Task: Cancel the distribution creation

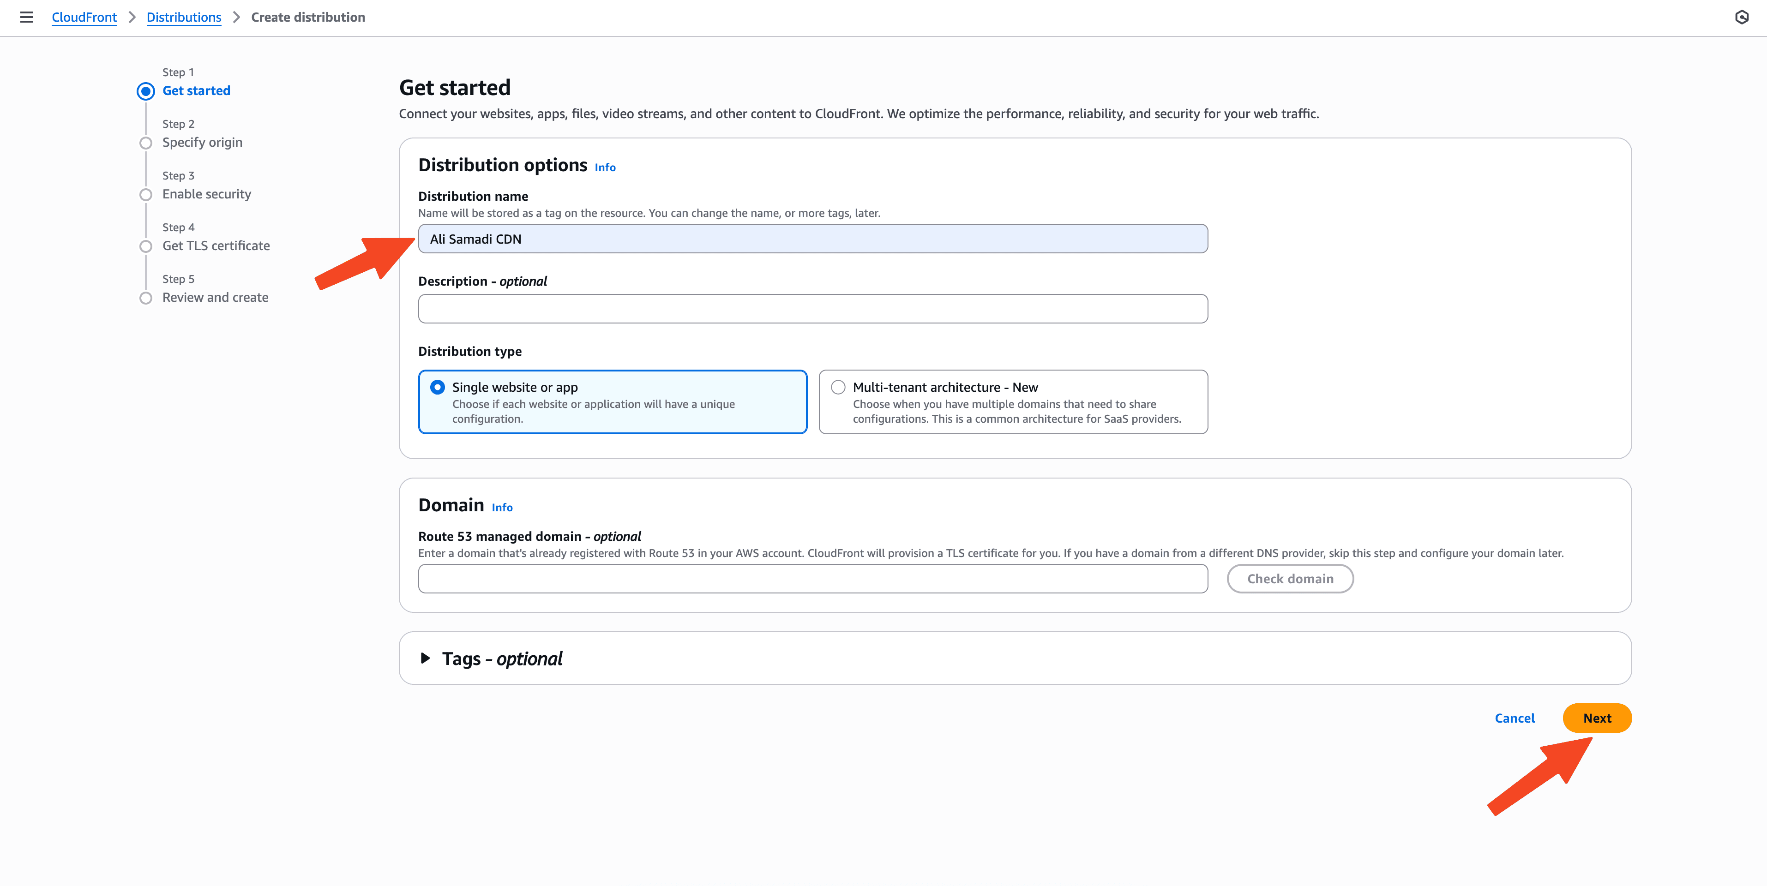Action: point(1515,718)
